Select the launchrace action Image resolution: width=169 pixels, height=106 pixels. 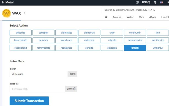(66, 40)
